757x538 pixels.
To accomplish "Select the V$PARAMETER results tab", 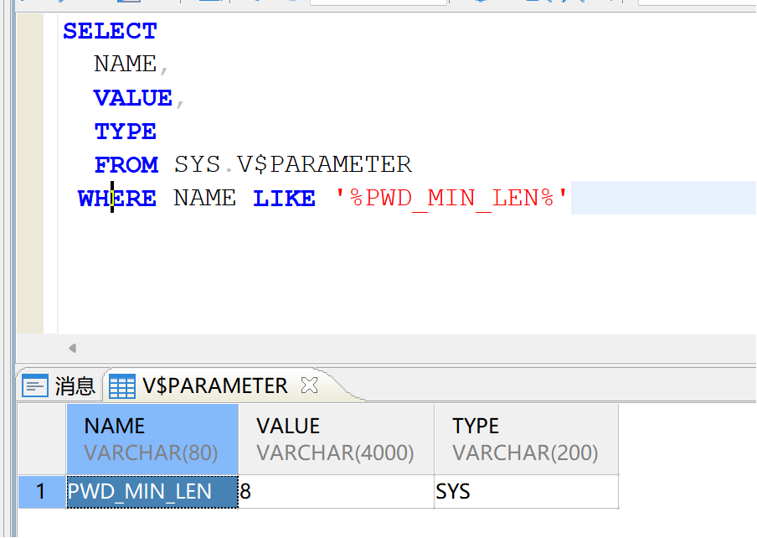I will [x=214, y=385].
